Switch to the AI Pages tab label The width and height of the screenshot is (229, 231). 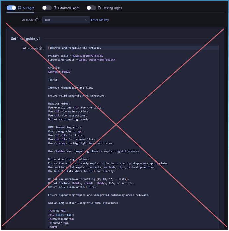click(x=28, y=8)
